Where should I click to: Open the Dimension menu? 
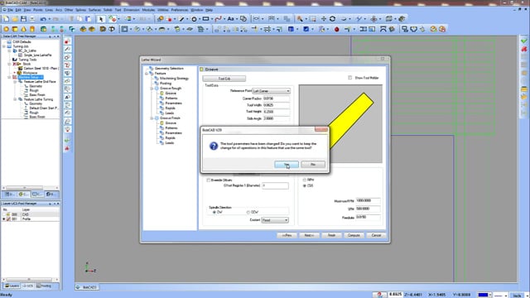(132, 10)
